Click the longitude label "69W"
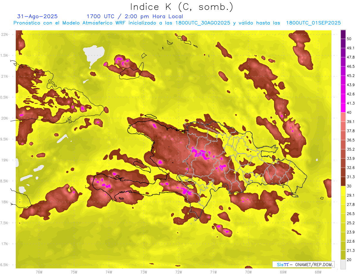This screenshot has width=357, height=276. click(283, 272)
